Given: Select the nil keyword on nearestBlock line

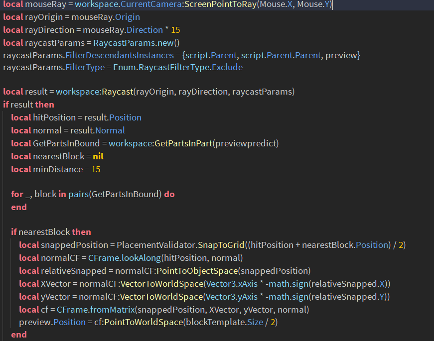Looking at the screenshot, I should (98, 156).
